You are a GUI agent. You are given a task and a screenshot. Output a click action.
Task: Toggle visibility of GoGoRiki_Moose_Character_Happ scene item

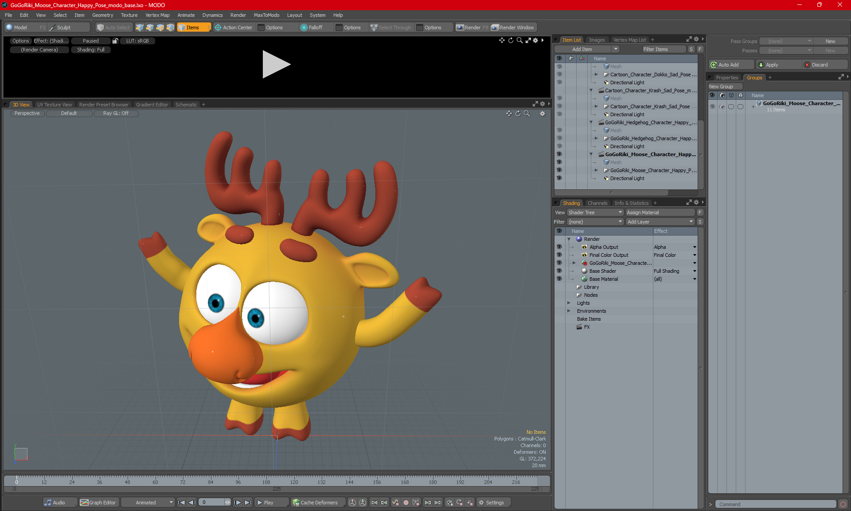(559, 154)
